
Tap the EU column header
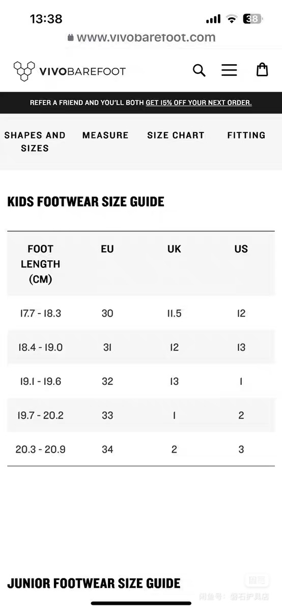click(107, 249)
